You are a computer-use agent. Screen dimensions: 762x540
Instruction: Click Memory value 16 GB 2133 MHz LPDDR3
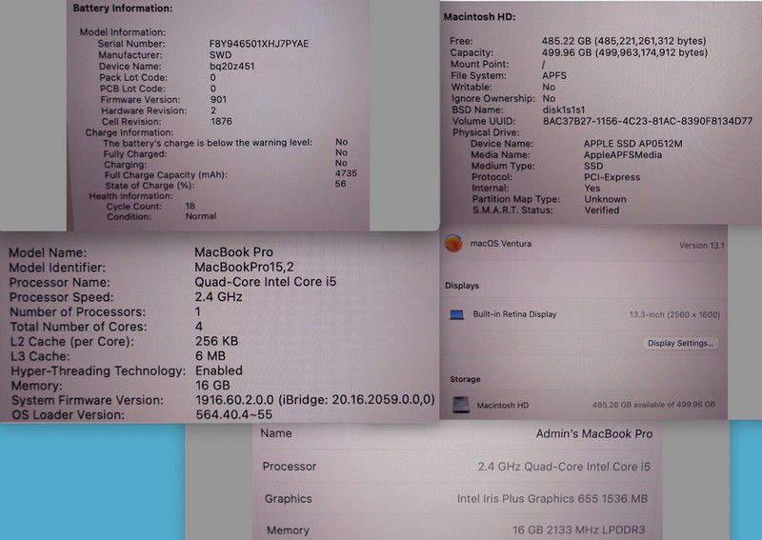click(x=579, y=530)
